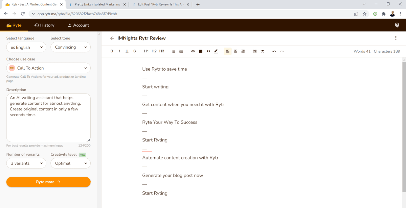Open the History tab
The height and width of the screenshot is (208, 406).
point(44,25)
